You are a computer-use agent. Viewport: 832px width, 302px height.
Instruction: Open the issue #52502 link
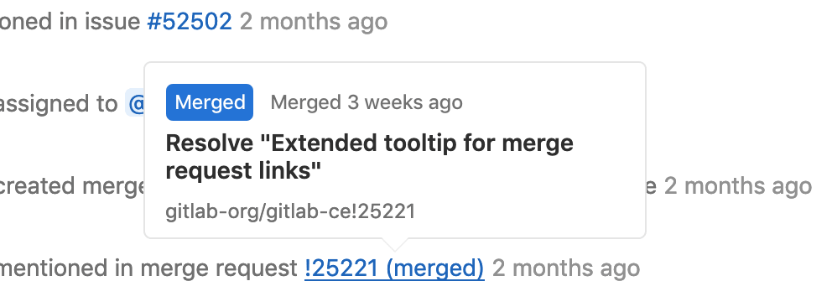(190, 22)
